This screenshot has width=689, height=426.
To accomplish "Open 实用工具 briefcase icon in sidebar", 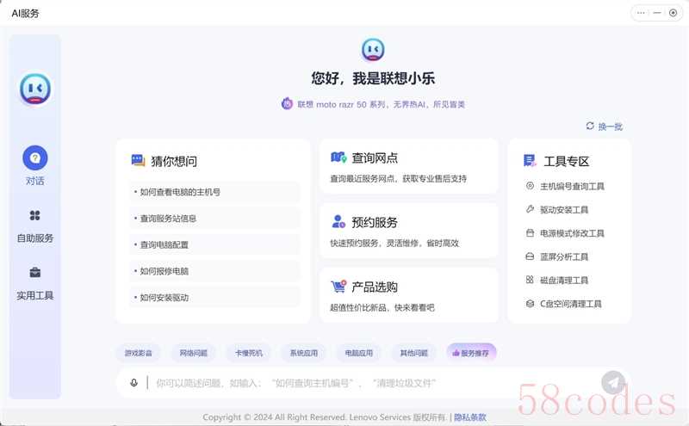I will (35, 273).
